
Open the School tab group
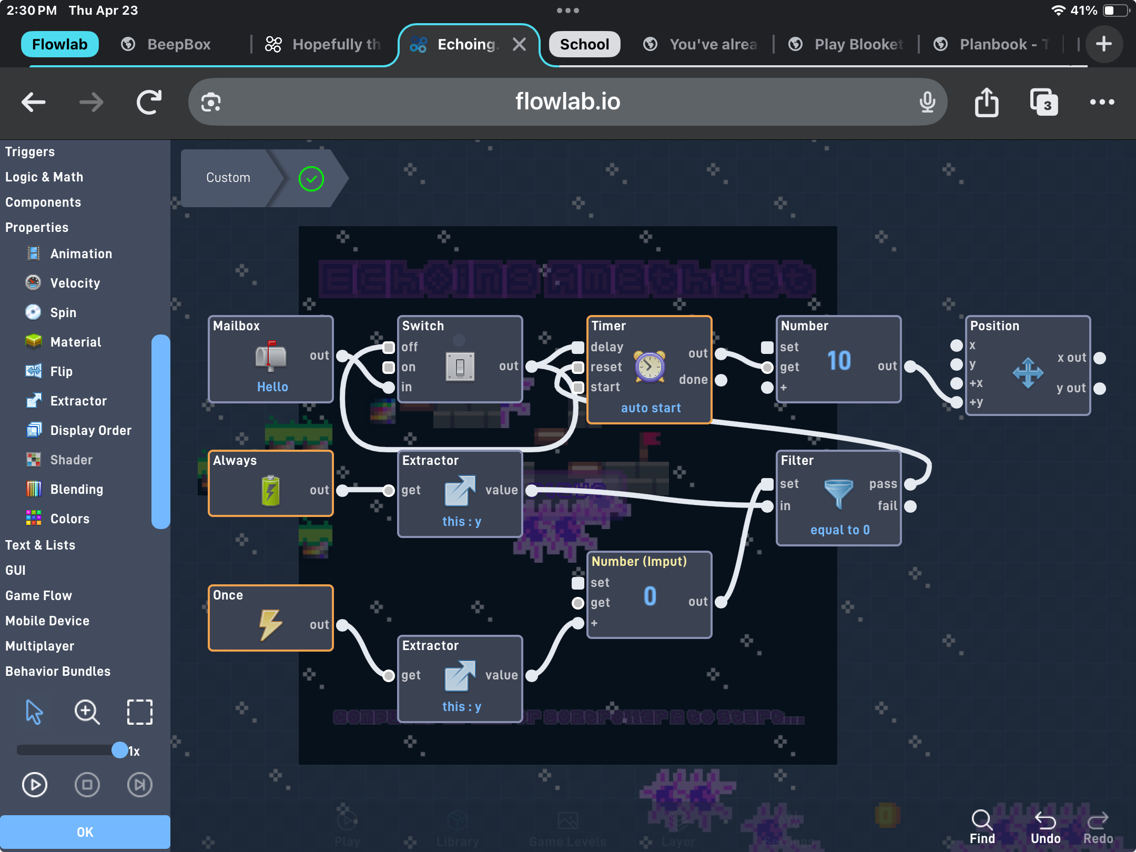click(x=584, y=44)
